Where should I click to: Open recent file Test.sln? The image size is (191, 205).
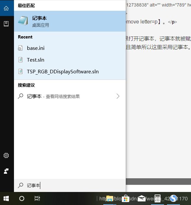[x=70, y=60]
